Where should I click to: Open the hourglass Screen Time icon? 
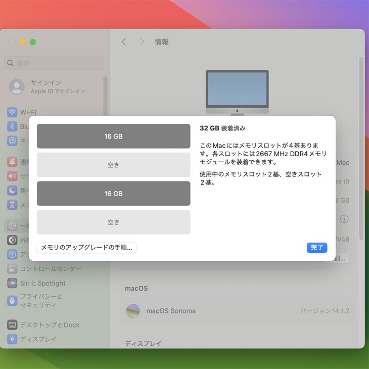coord(13,205)
